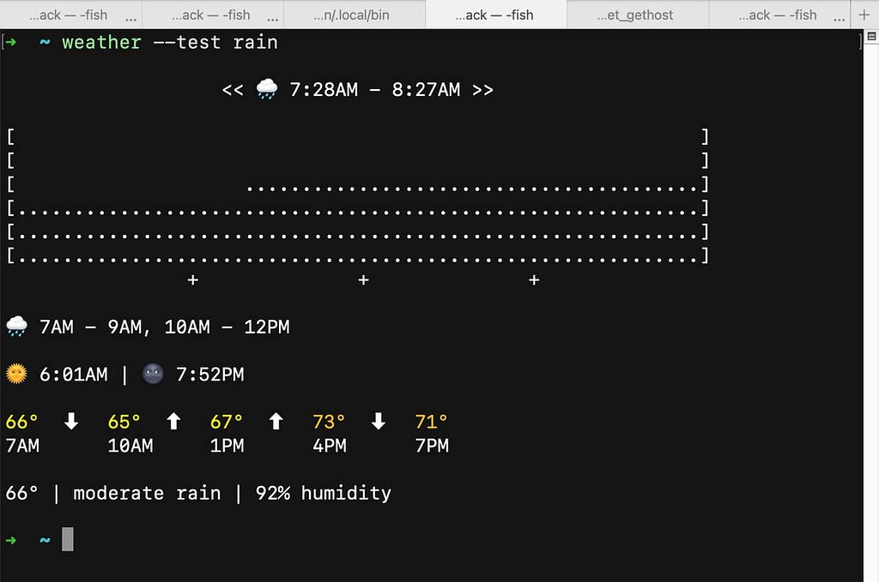Click the down arrow between 73° and 71°
Viewport: 879px width, 582px height.
pos(378,422)
